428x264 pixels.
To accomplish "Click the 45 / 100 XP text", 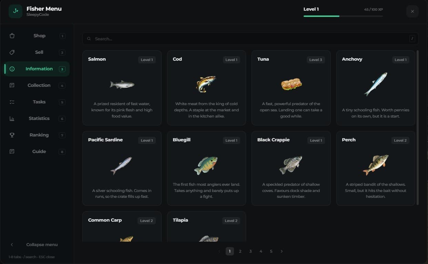I will click(374, 10).
